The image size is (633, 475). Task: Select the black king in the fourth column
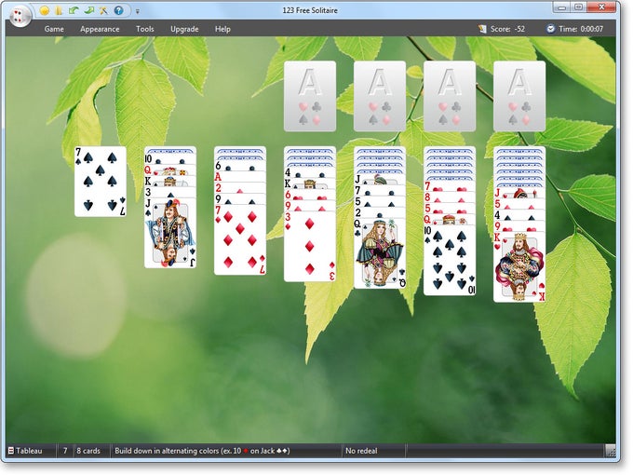coord(310,183)
